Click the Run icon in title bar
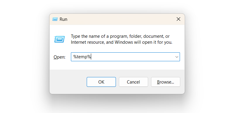233x113 pixels. coord(55,19)
